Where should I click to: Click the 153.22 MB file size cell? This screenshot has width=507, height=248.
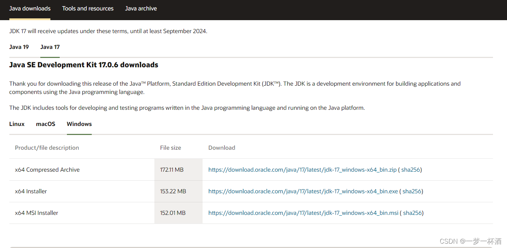click(173, 191)
